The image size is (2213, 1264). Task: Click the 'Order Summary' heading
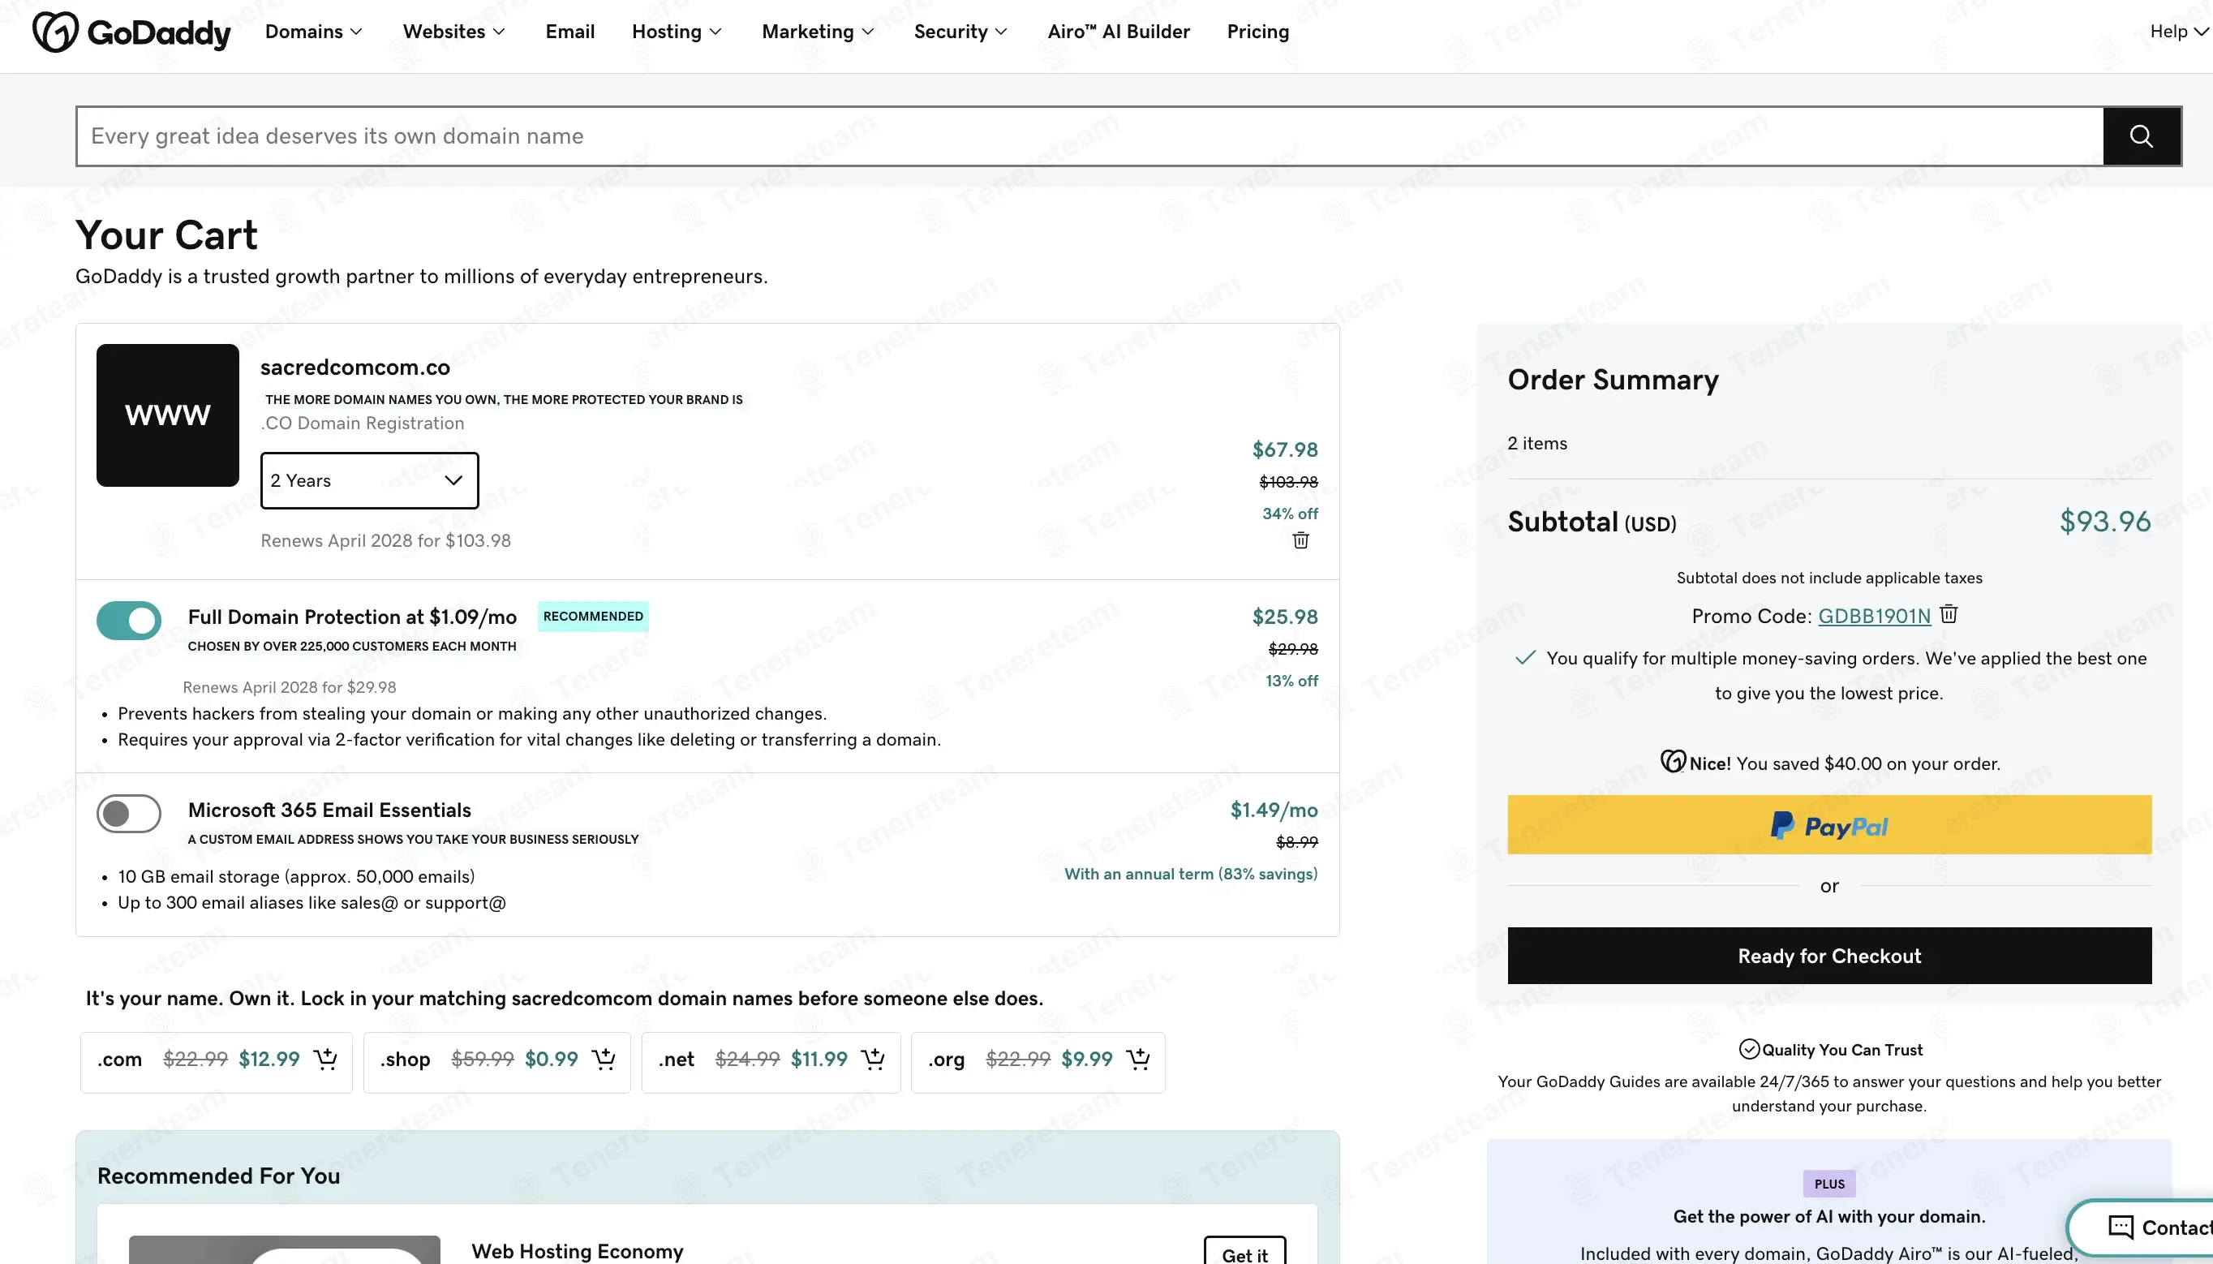1613,380
